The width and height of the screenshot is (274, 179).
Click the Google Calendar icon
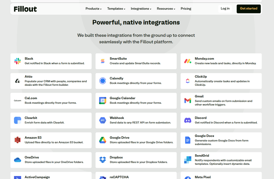[x=103, y=101]
